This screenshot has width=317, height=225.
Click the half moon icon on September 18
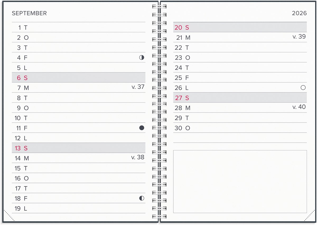[142, 198]
